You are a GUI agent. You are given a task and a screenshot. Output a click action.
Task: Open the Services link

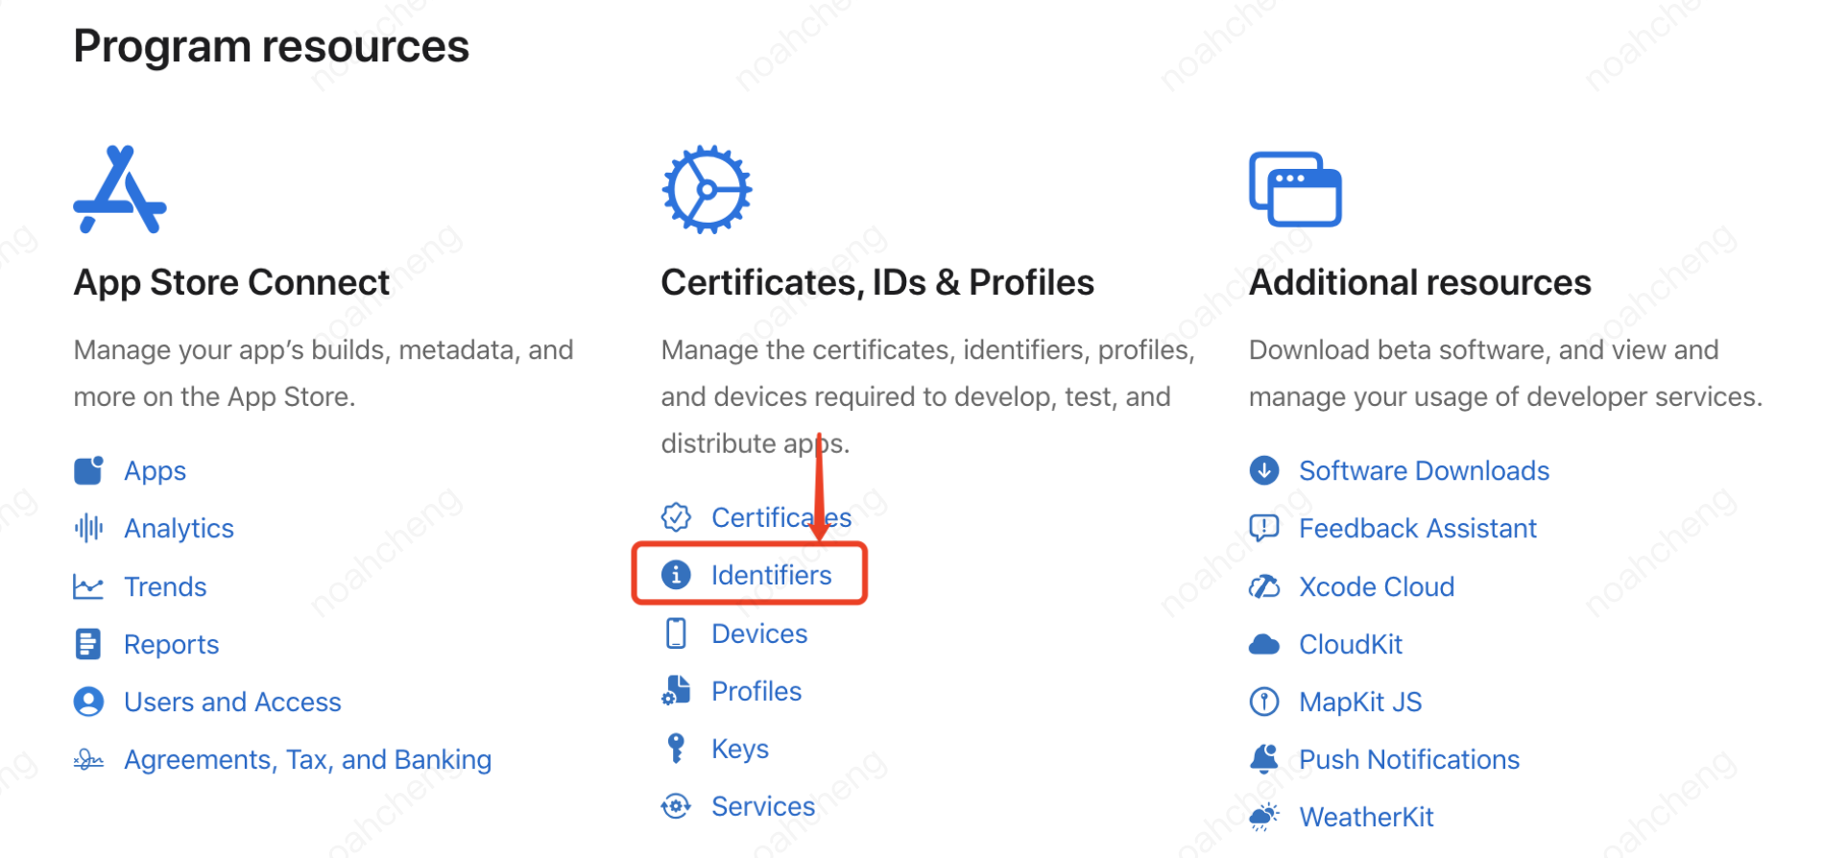[x=763, y=806]
